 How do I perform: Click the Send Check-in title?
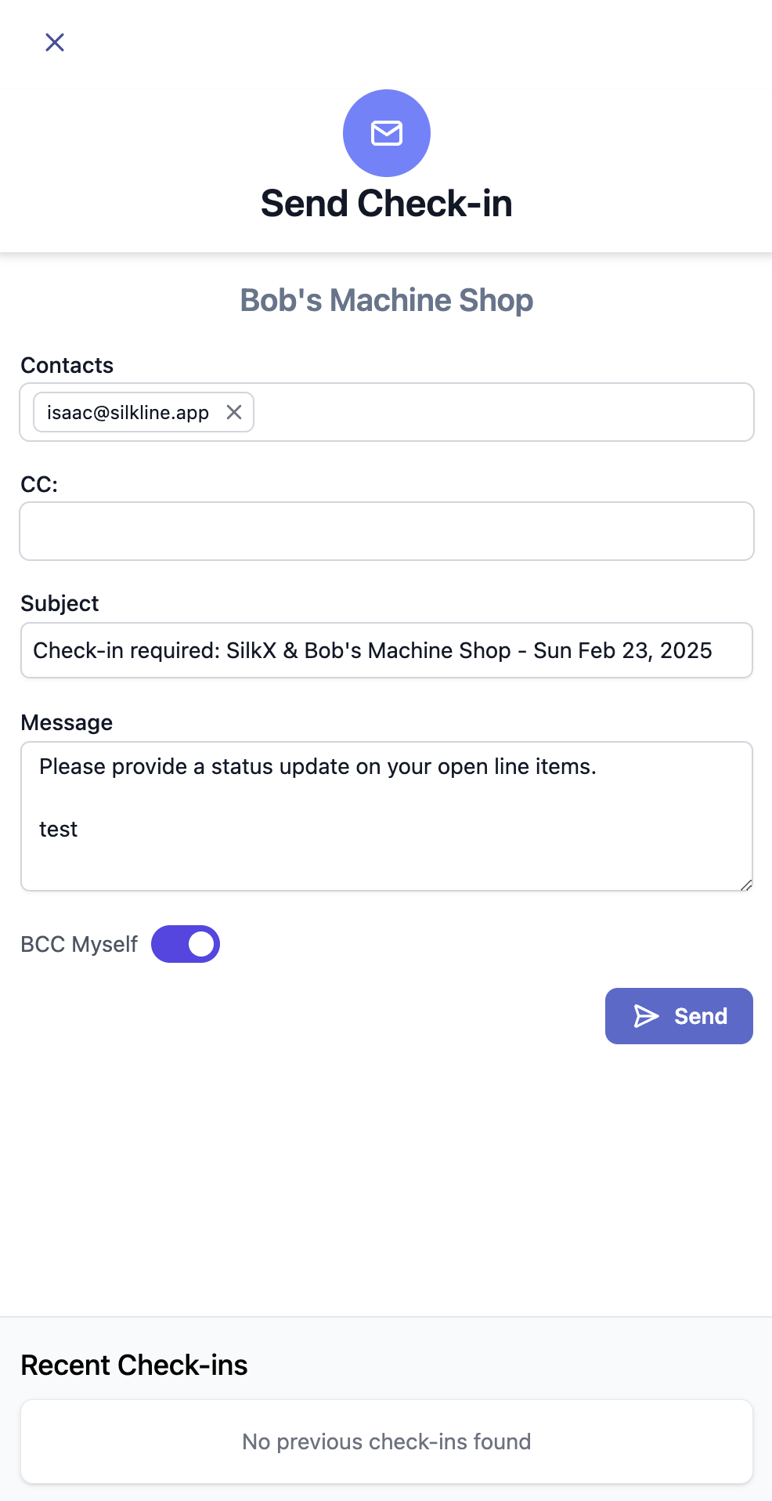coord(387,204)
